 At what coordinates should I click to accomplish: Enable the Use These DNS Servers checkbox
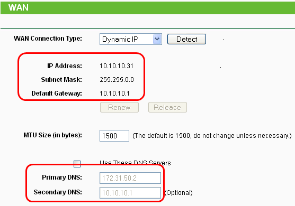coord(77,164)
